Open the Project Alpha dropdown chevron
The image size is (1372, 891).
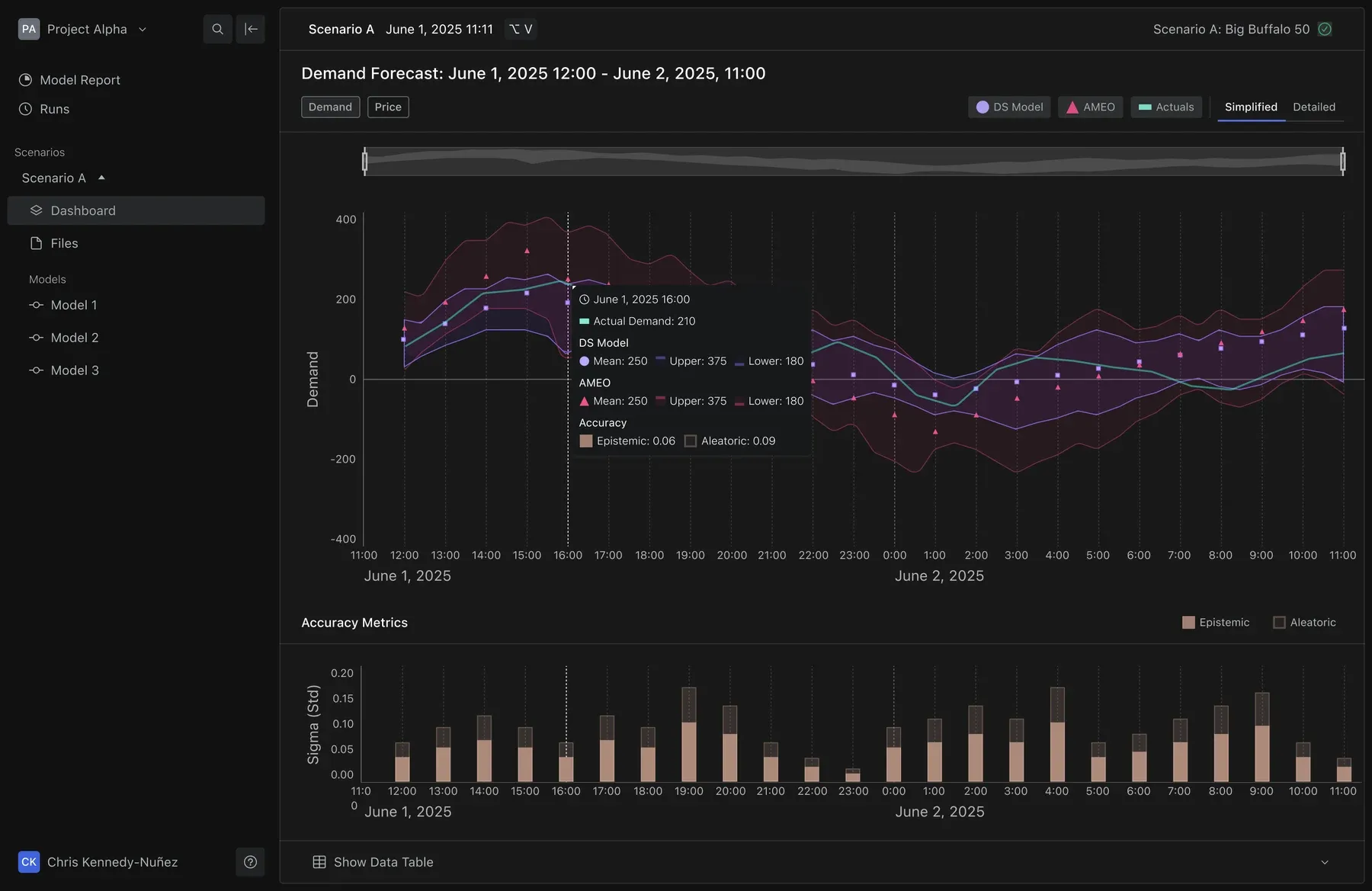click(x=143, y=29)
